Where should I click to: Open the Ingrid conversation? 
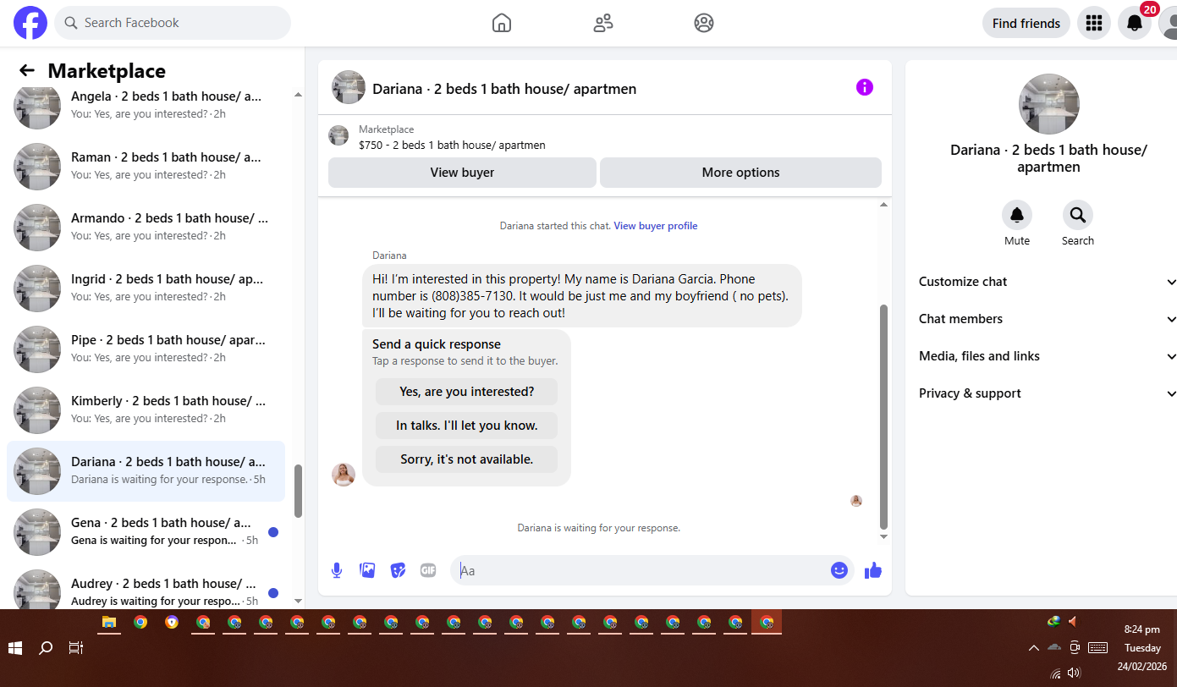[146, 289]
